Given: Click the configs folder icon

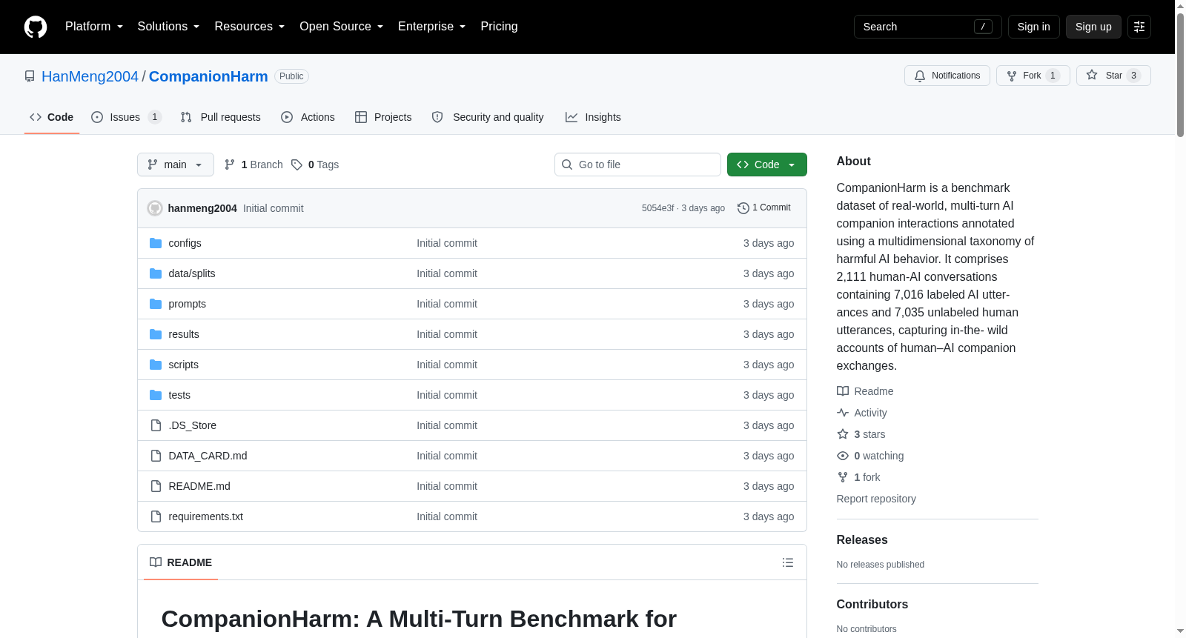Looking at the screenshot, I should tap(156, 243).
